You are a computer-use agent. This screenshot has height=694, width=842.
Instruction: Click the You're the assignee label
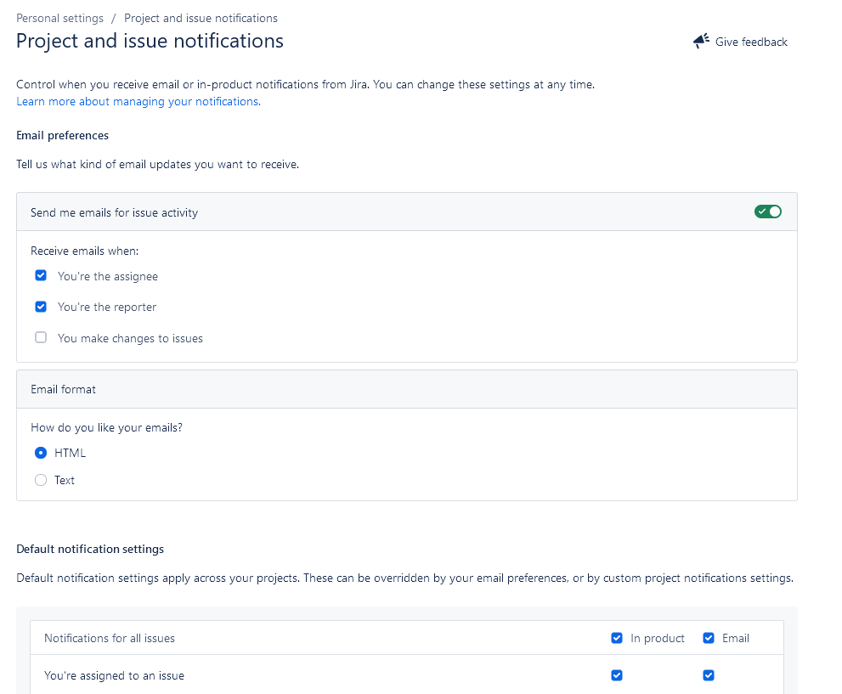click(108, 276)
